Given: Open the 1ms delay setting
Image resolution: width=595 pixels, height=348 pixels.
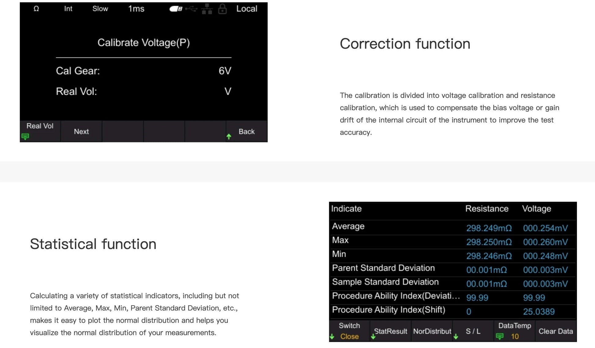Looking at the screenshot, I should [x=136, y=9].
